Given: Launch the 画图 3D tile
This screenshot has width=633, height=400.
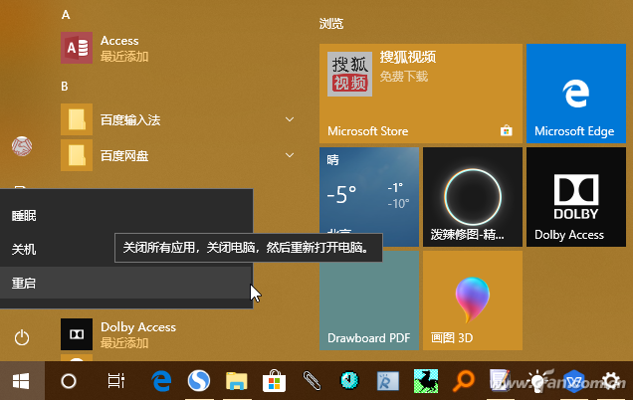Looking at the screenshot, I should 473,300.
